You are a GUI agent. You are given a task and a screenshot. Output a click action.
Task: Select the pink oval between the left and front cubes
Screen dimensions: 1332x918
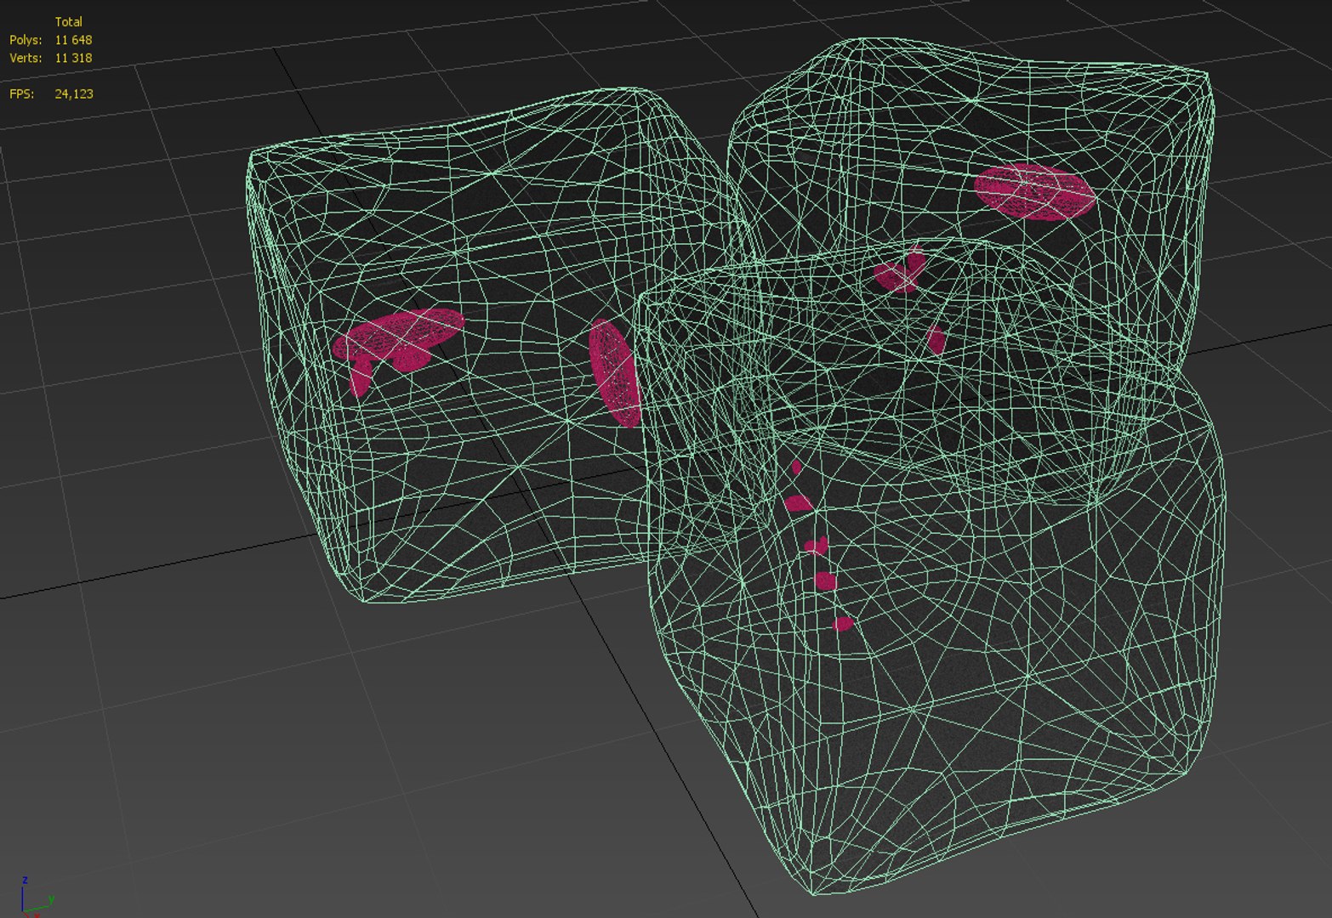[x=614, y=372]
